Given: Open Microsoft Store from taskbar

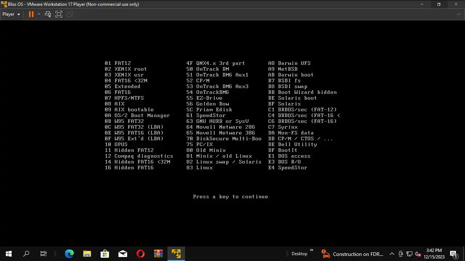Looking at the screenshot, I should (x=105, y=254).
